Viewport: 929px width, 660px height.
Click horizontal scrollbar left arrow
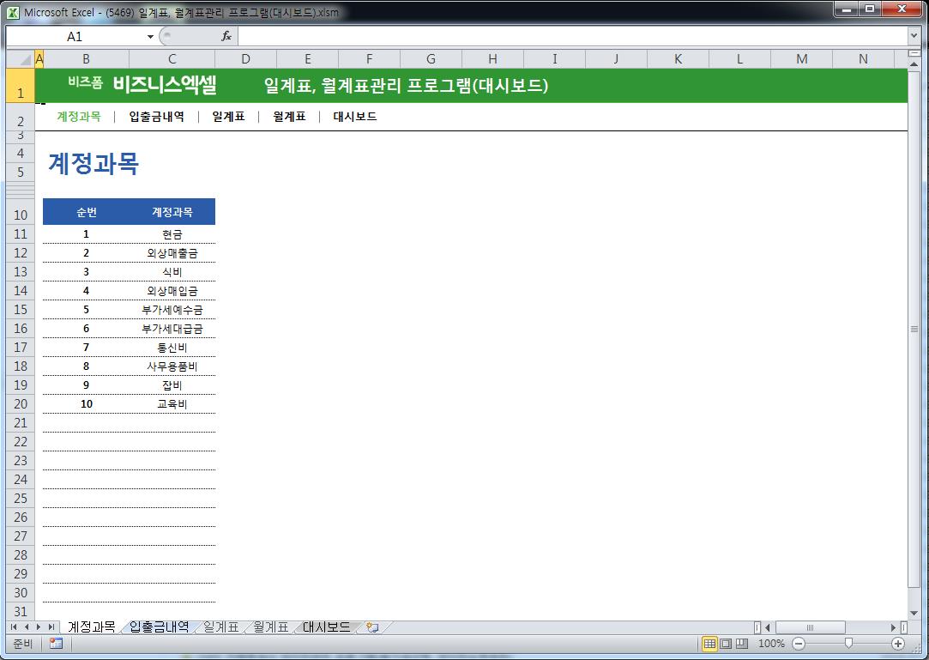point(768,627)
